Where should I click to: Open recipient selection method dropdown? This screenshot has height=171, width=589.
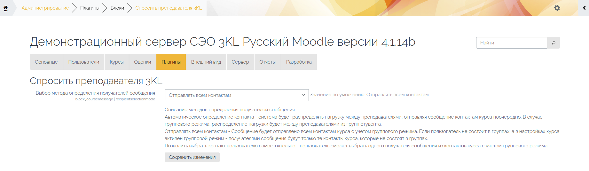pyautogui.click(x=237, y=95)
